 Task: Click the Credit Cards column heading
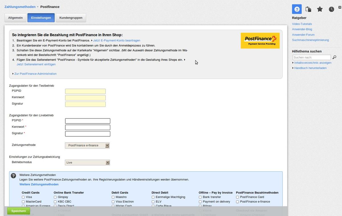coord(30,193)
